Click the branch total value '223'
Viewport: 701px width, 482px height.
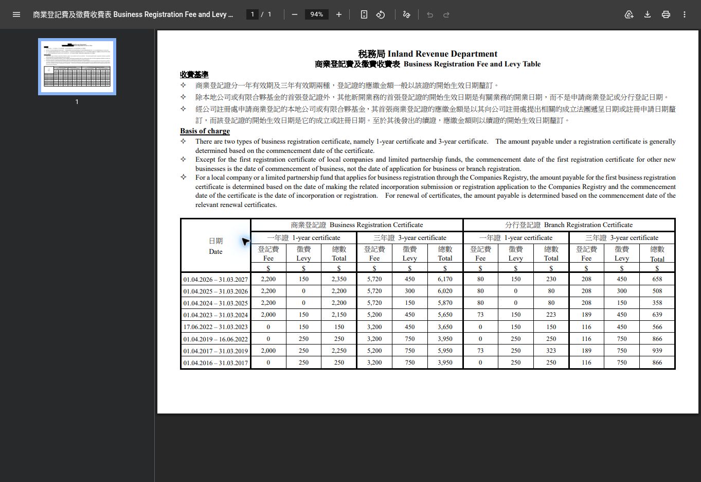click(551, 315)
